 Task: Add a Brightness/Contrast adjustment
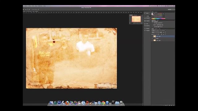pyautogui.click(x=155, y=23)
